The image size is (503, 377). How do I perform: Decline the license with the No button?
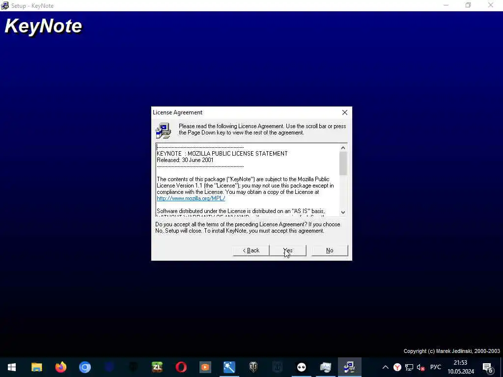click(330, 250)
